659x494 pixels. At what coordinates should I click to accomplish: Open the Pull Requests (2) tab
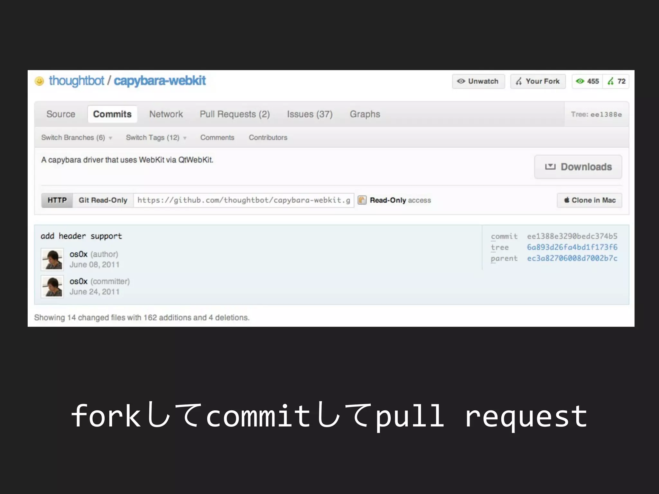tap(235, 114)
